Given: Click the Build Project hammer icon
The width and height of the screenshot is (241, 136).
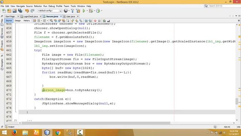Looking at the screenshot, I should pos(72,11).
